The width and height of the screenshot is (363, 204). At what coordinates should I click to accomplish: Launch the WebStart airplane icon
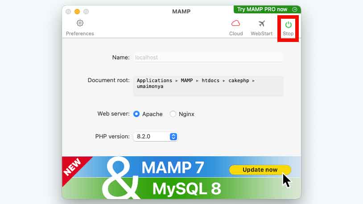262,23
